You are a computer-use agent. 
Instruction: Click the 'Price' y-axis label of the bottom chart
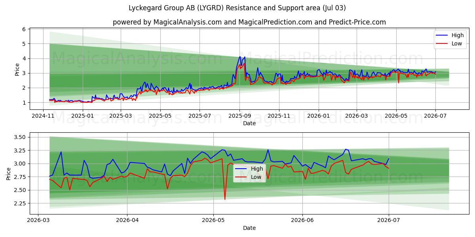pyautogui.click(x=9, y=174)
